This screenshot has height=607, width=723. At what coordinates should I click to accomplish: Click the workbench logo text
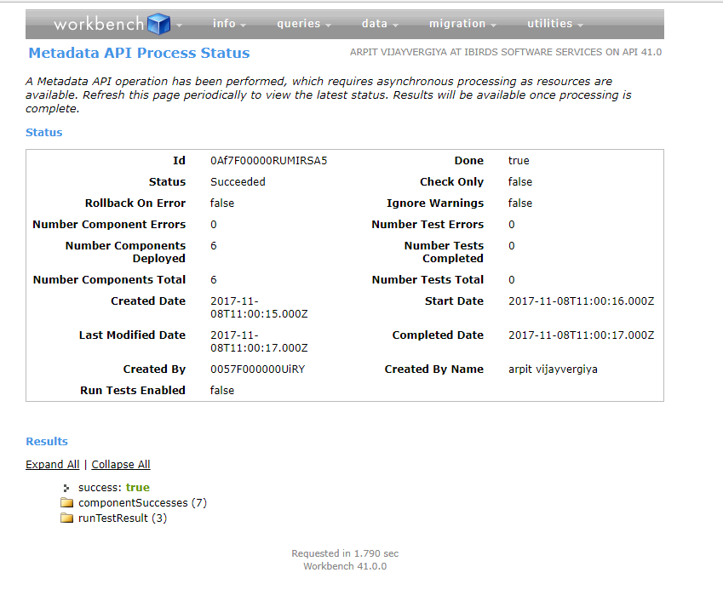99,24
